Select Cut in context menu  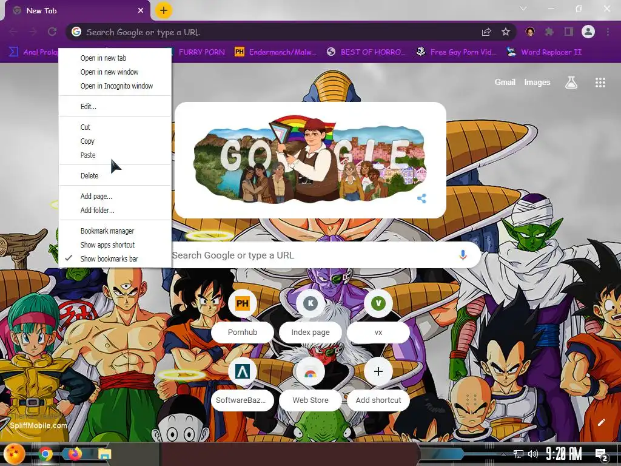115,127
